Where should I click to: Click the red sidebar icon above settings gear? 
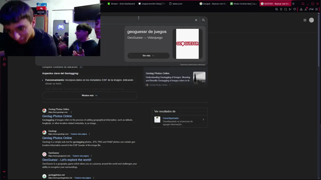[x=4, y=59]
